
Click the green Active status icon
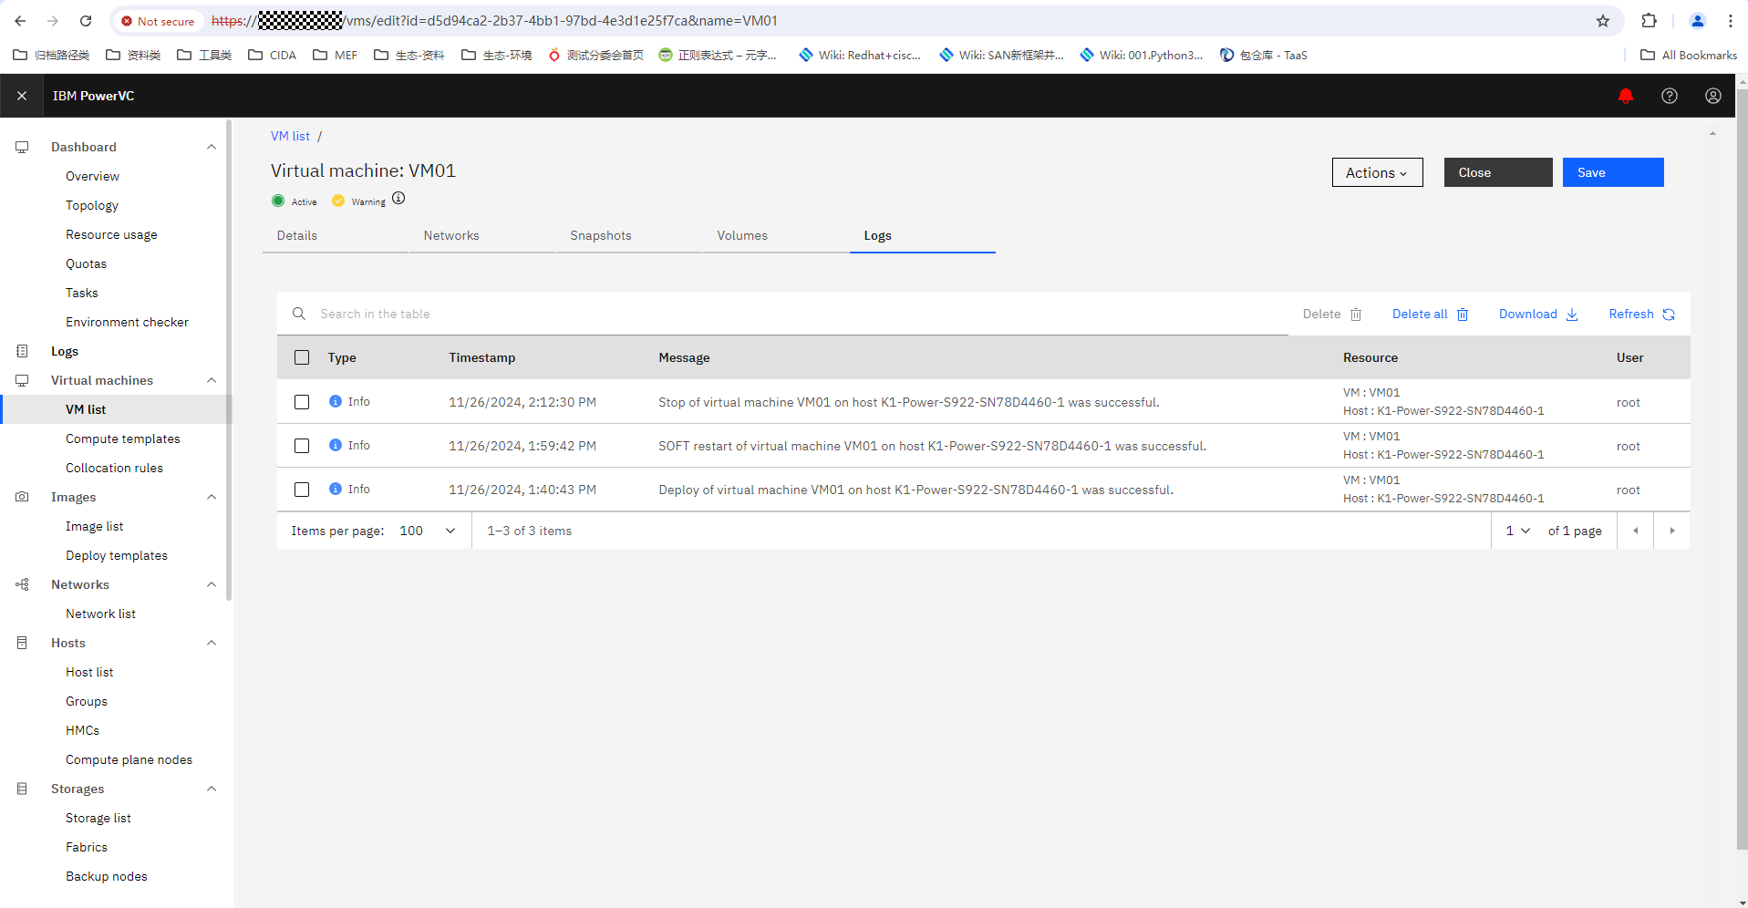point(278,201)
